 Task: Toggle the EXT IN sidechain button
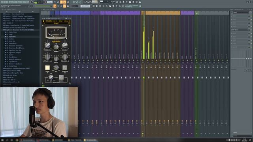(61, 77)
